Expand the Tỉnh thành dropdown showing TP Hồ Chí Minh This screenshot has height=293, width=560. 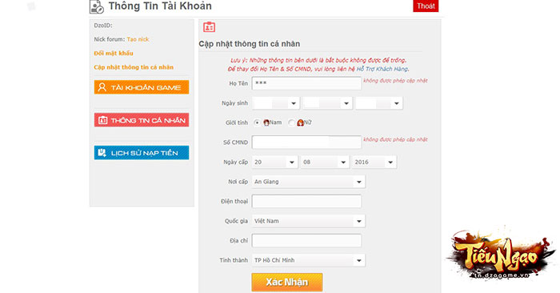[309, 260]
